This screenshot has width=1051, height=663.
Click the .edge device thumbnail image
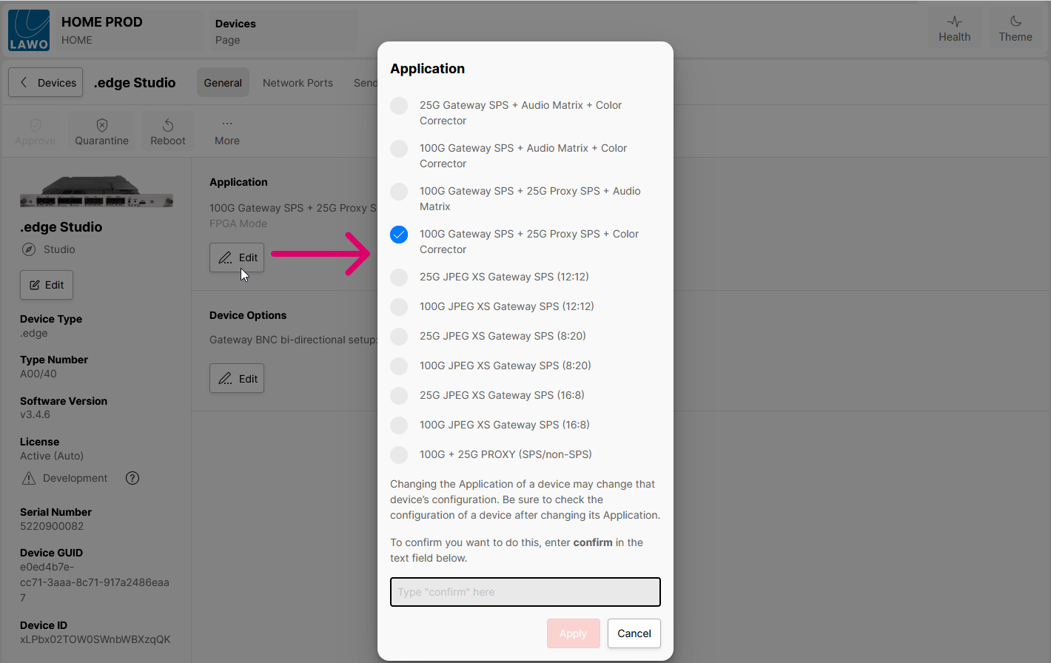coord(96,193)
